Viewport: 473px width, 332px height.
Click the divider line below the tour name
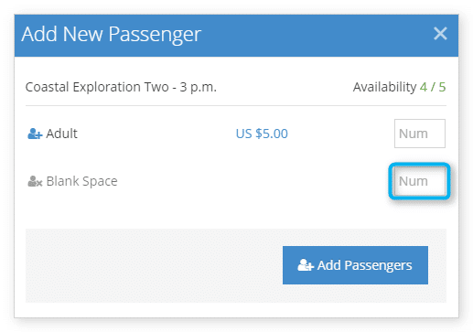point(236,106)
